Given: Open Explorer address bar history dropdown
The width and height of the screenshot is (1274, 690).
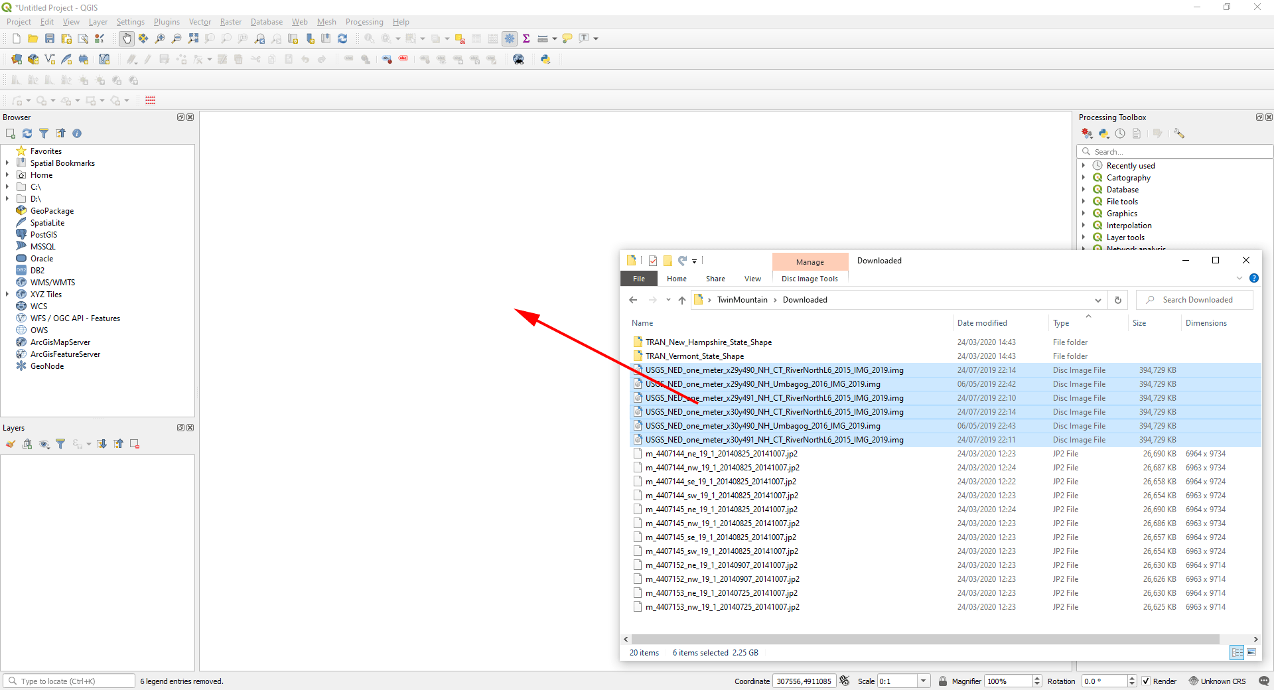Looking at the screenshot, I should [1098, 300].
